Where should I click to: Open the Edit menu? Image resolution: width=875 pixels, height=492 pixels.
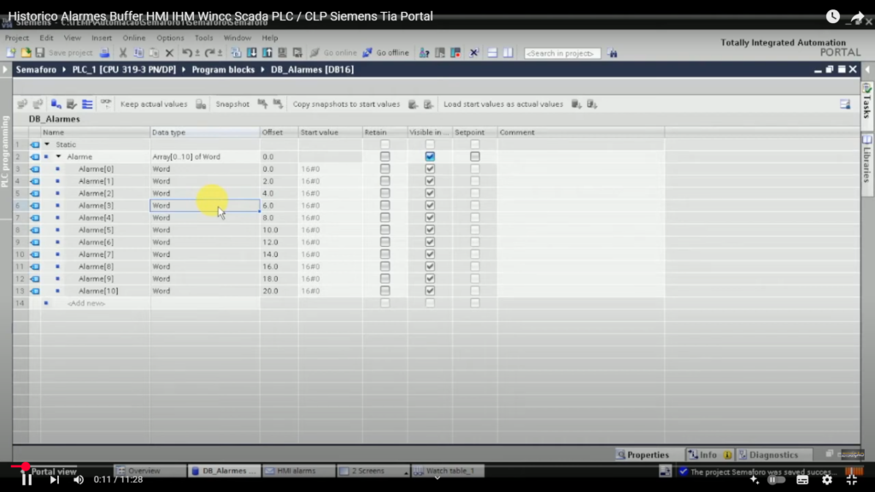[46, 38]
